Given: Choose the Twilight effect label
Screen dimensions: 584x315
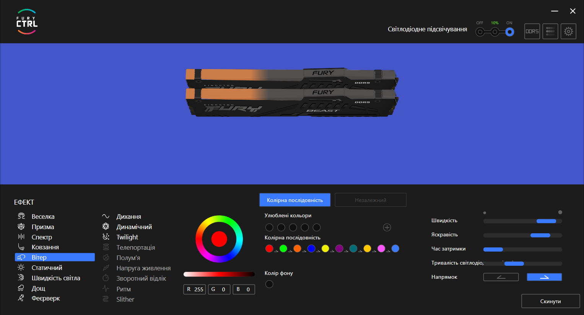Looking at the screenshot, I should [x=127, y=237].
